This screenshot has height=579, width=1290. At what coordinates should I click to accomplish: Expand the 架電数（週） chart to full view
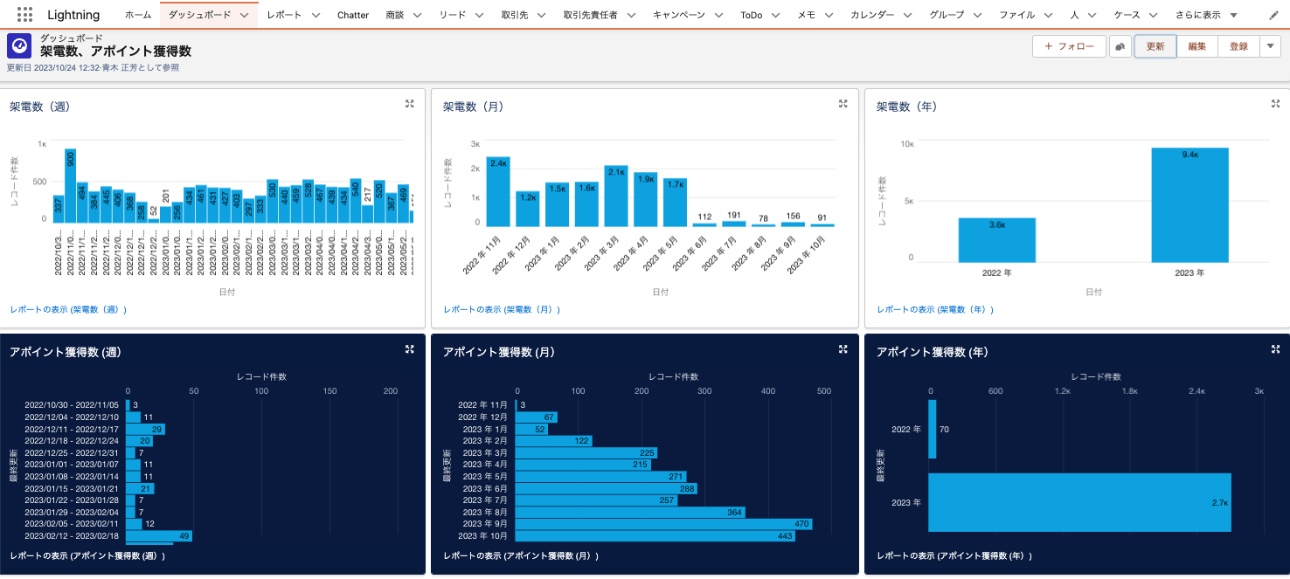pos(409,103)
